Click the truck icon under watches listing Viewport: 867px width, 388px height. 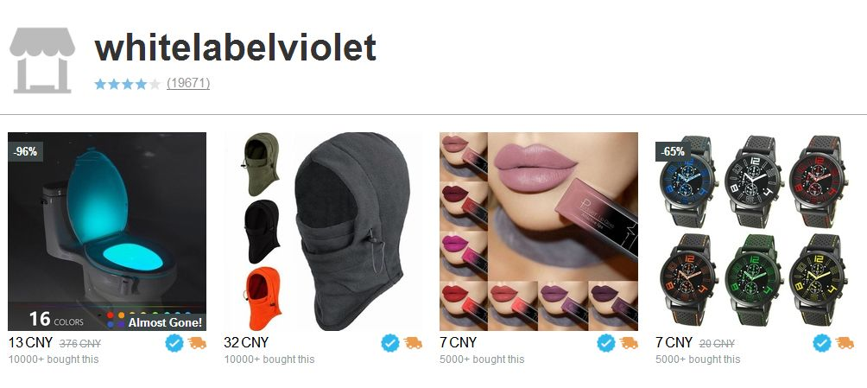point(845,343)
